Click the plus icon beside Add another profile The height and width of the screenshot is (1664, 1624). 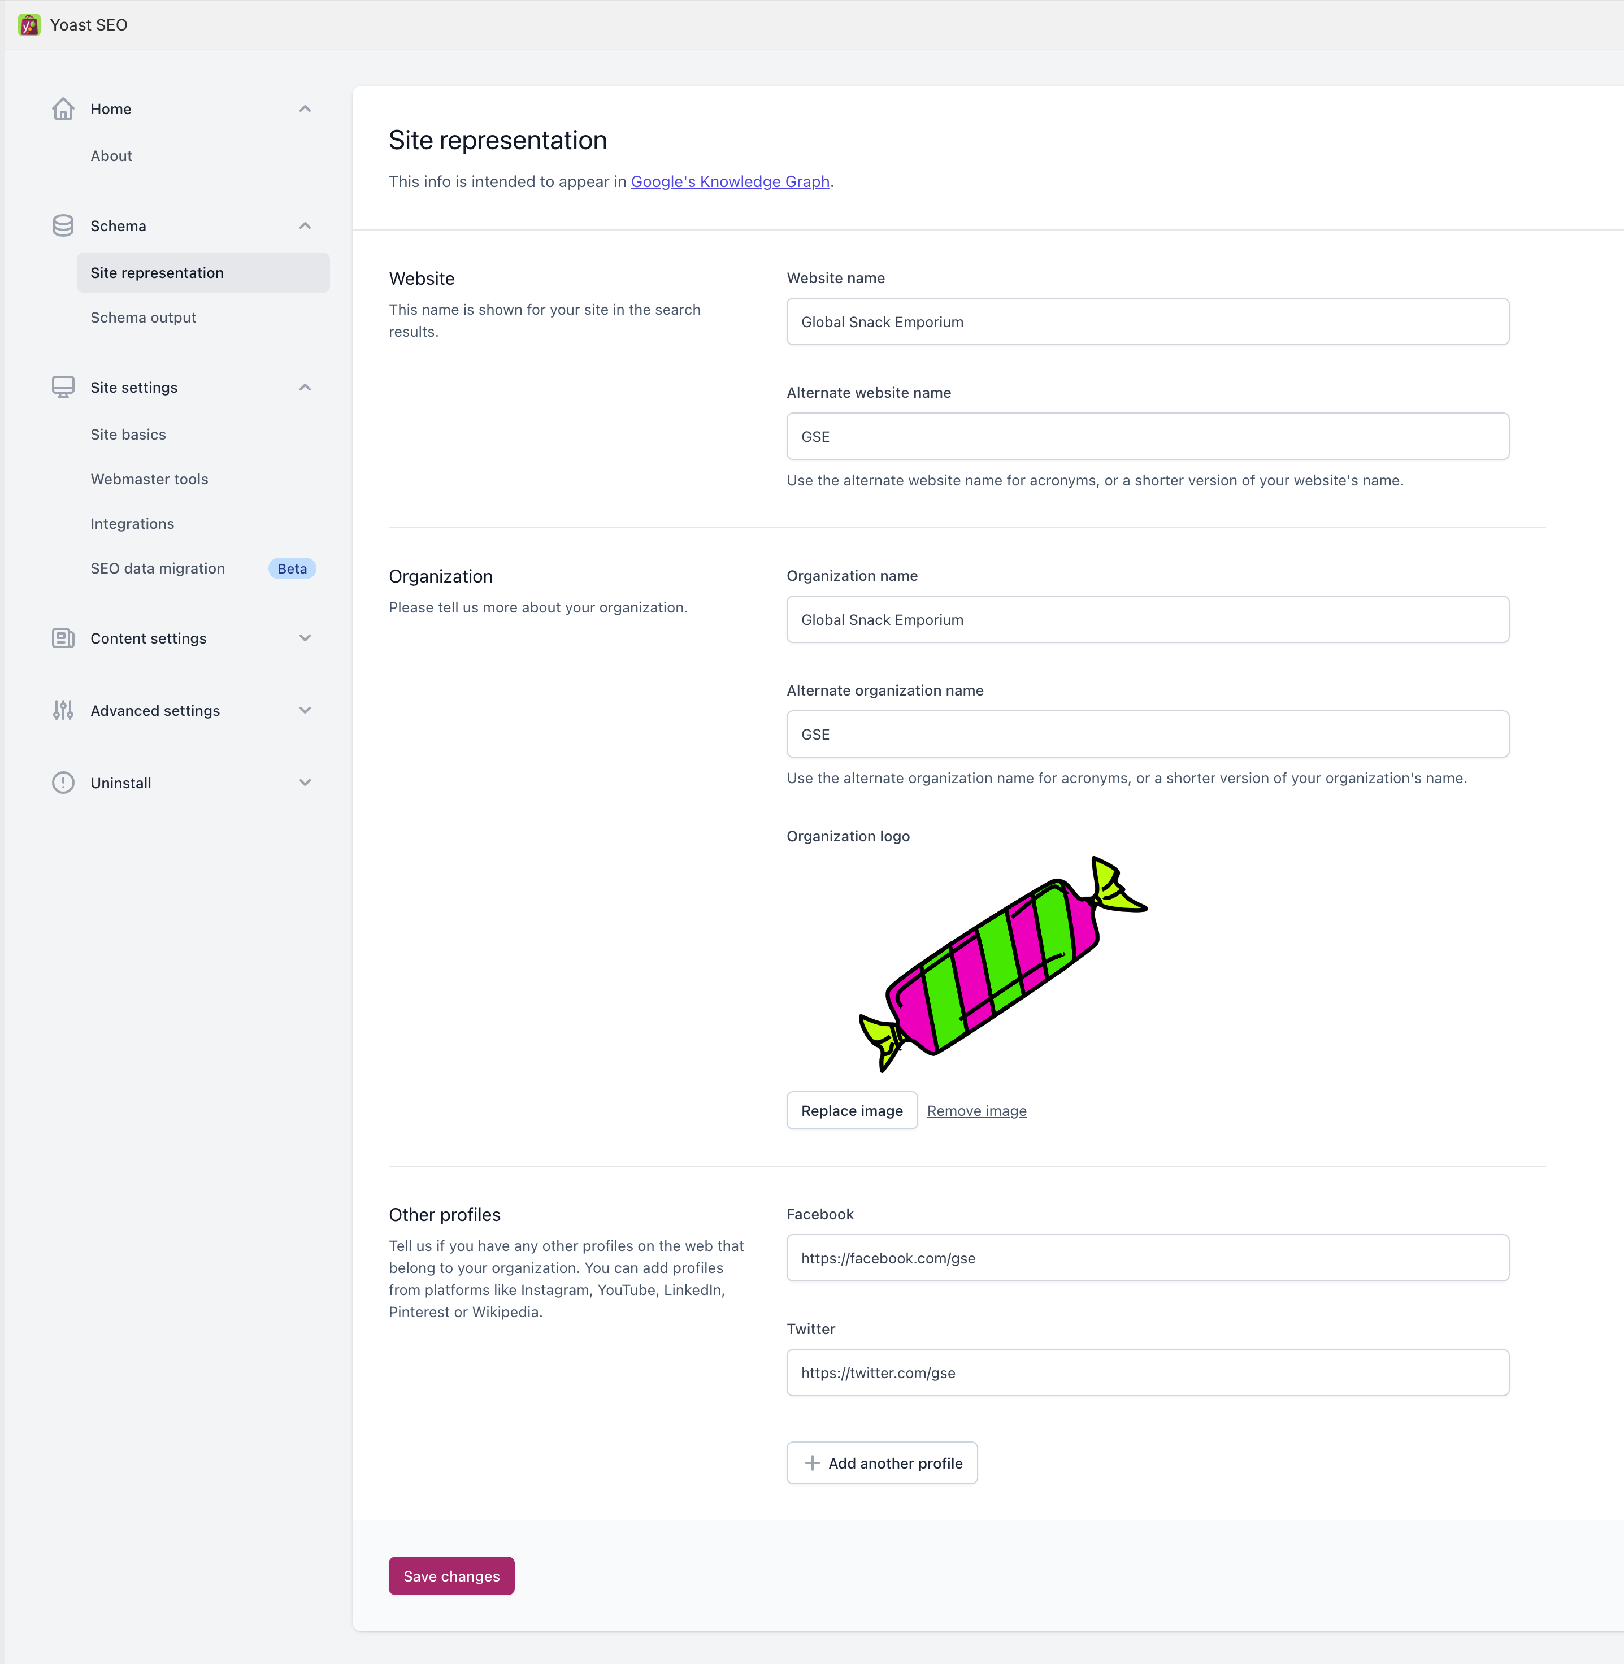coord(812,1462)
